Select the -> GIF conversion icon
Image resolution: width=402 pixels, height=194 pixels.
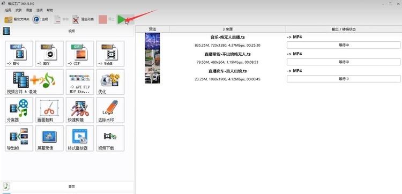[80, 54]
